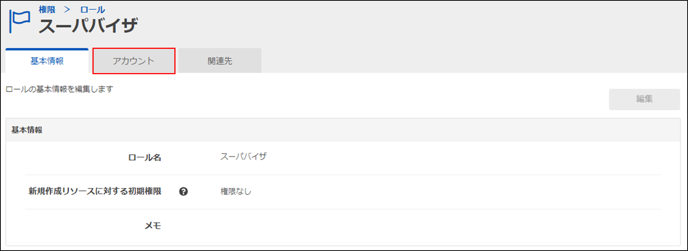The height and width of the screenshot is (251, 688).
Task: Select the 基本情報 tab
Action: tap(47, 61)
